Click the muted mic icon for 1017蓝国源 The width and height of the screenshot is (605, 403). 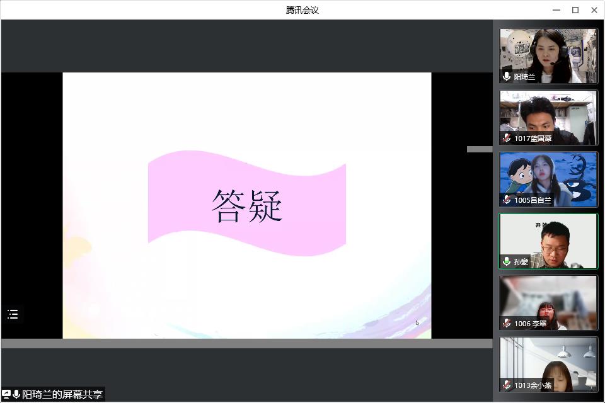point(507,138)
